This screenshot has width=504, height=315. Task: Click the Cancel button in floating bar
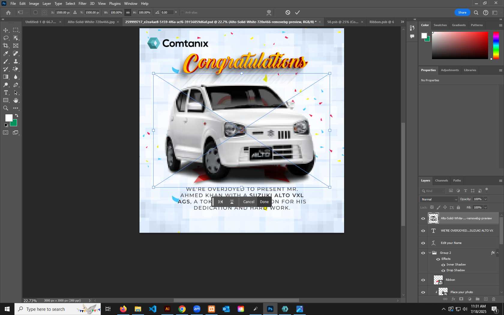click(249, 202)
